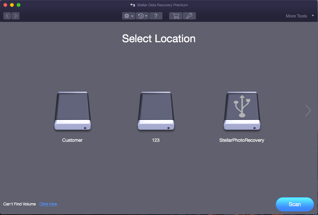
Task: Minimize the window with the yellow button
Action: (x=12, y=5)
